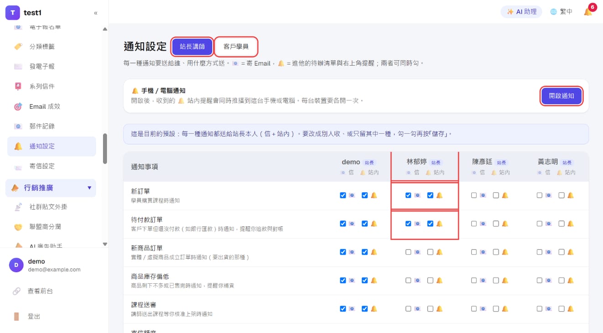Uncheck demo email checkbox for 新訂單
Image resolution: width=603 pixels, height=333 pixels.
click(x=343, y=195)
